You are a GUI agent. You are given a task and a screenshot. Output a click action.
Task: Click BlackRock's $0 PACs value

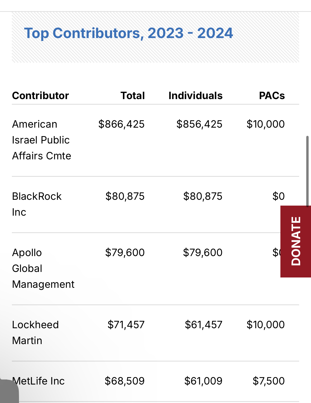coord(278,196)
